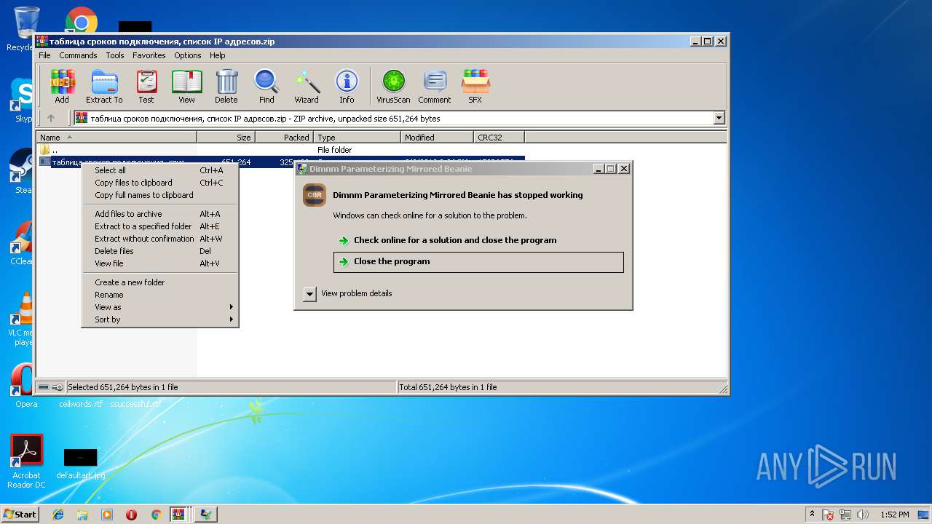932x524 pixels.
Task: Choose Add files to archive
Action: (x=160, y=214)
